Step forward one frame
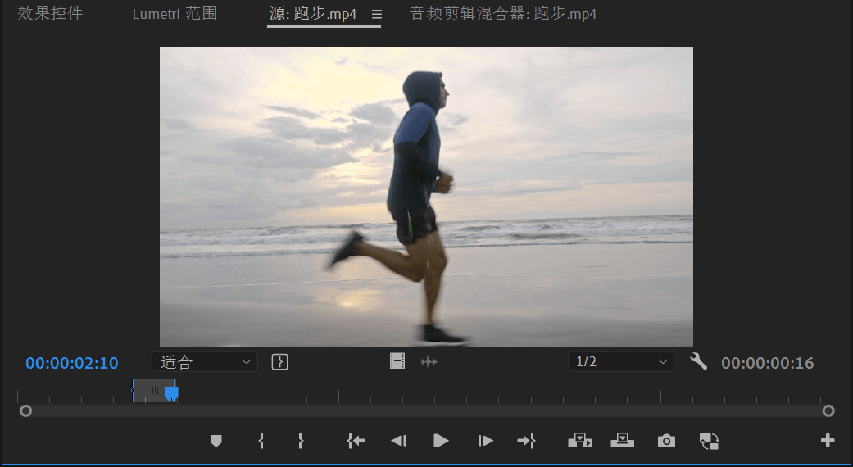Image resolution: width=853 pixels, height=467 pixels. pos(485,440)
